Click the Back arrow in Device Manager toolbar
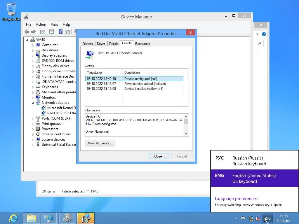The height and width of the screenshot is (224, 299). pos(27,32)
